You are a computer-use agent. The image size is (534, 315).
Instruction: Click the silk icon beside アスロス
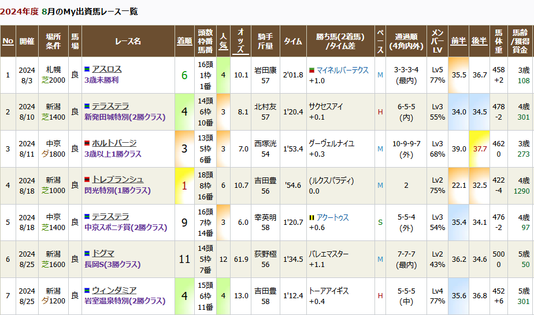(87, 70)
